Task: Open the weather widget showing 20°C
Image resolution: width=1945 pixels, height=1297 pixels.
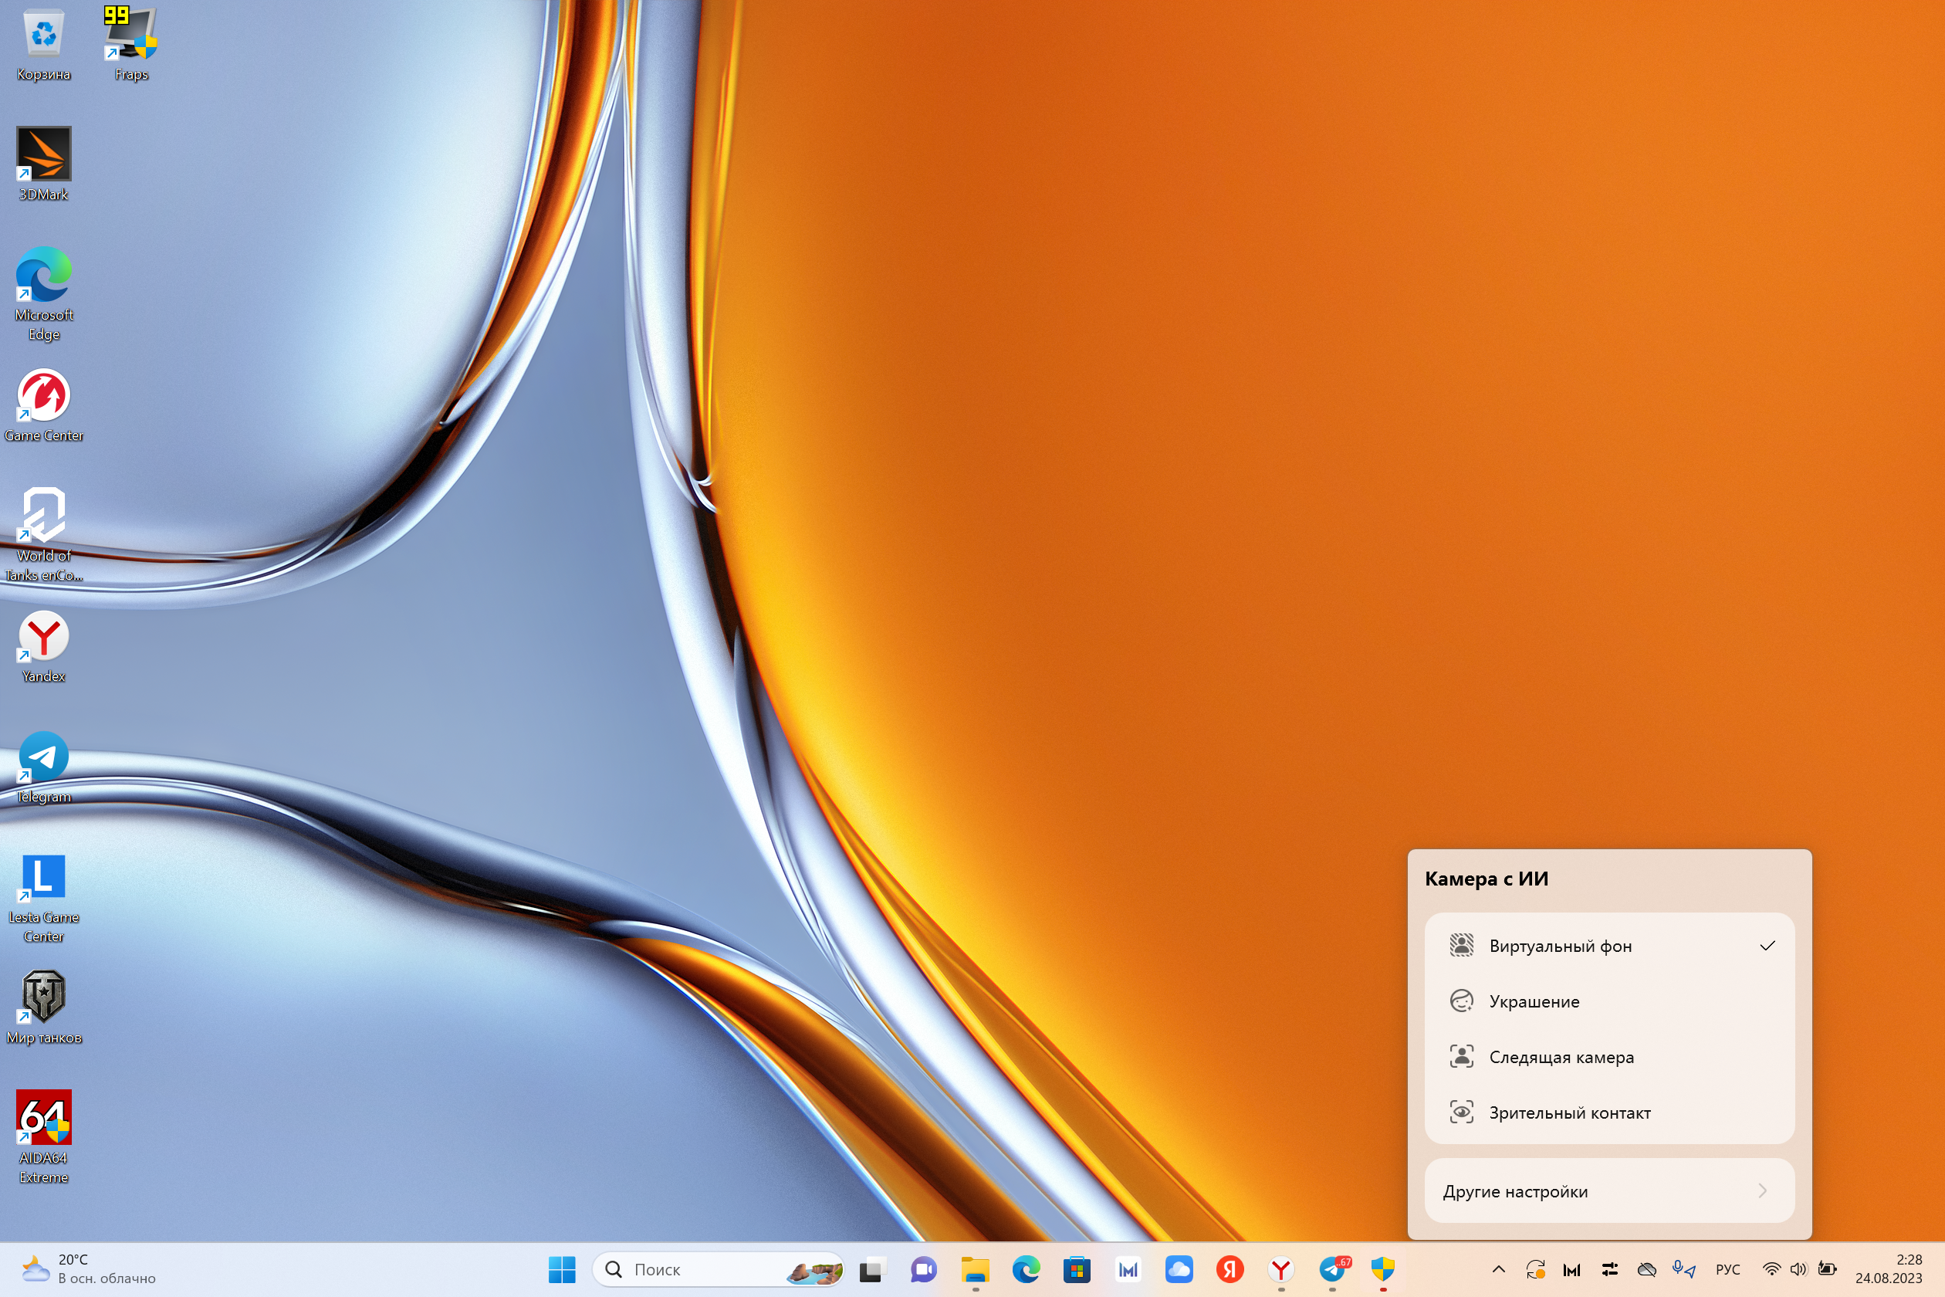Action: pos(90,1270)
